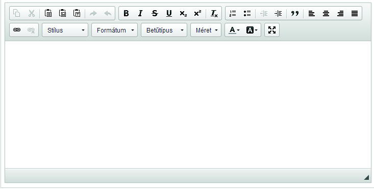Open the Betűtípus font dropdown
374x189 pixels.
point(164,30)
